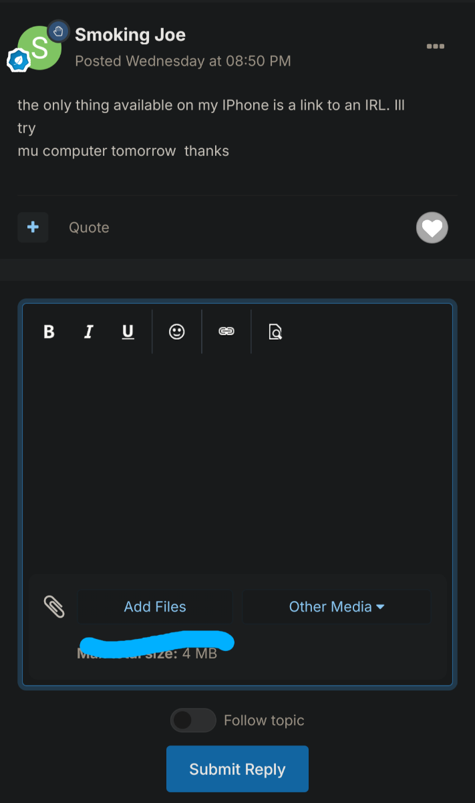Viewport: 475px width, 803px height.
Task: Enable the Follow topic switch
Action: (193, 720)
